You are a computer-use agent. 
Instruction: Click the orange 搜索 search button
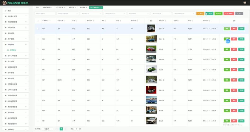[200, 13]
